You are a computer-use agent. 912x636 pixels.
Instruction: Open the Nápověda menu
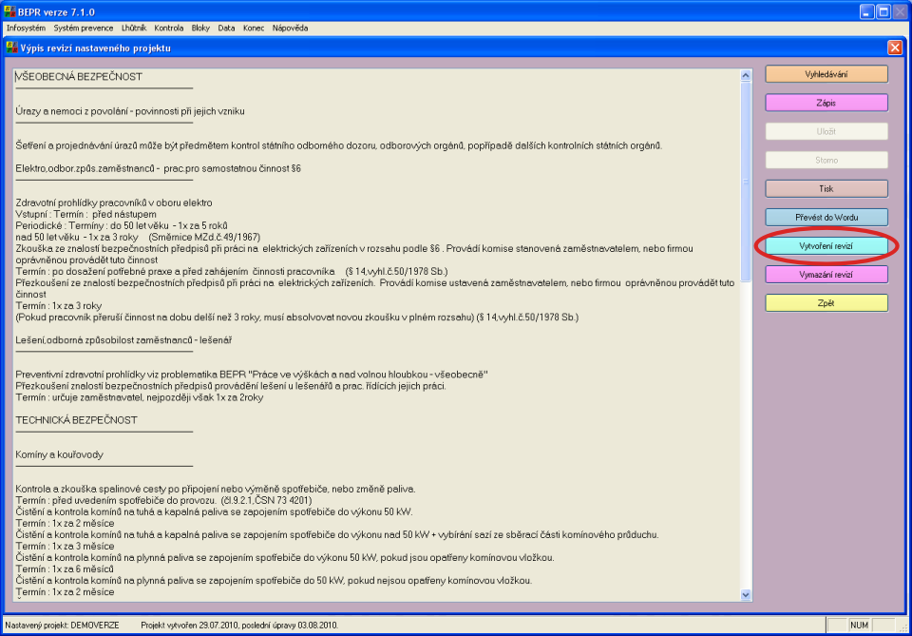[291, 28]
